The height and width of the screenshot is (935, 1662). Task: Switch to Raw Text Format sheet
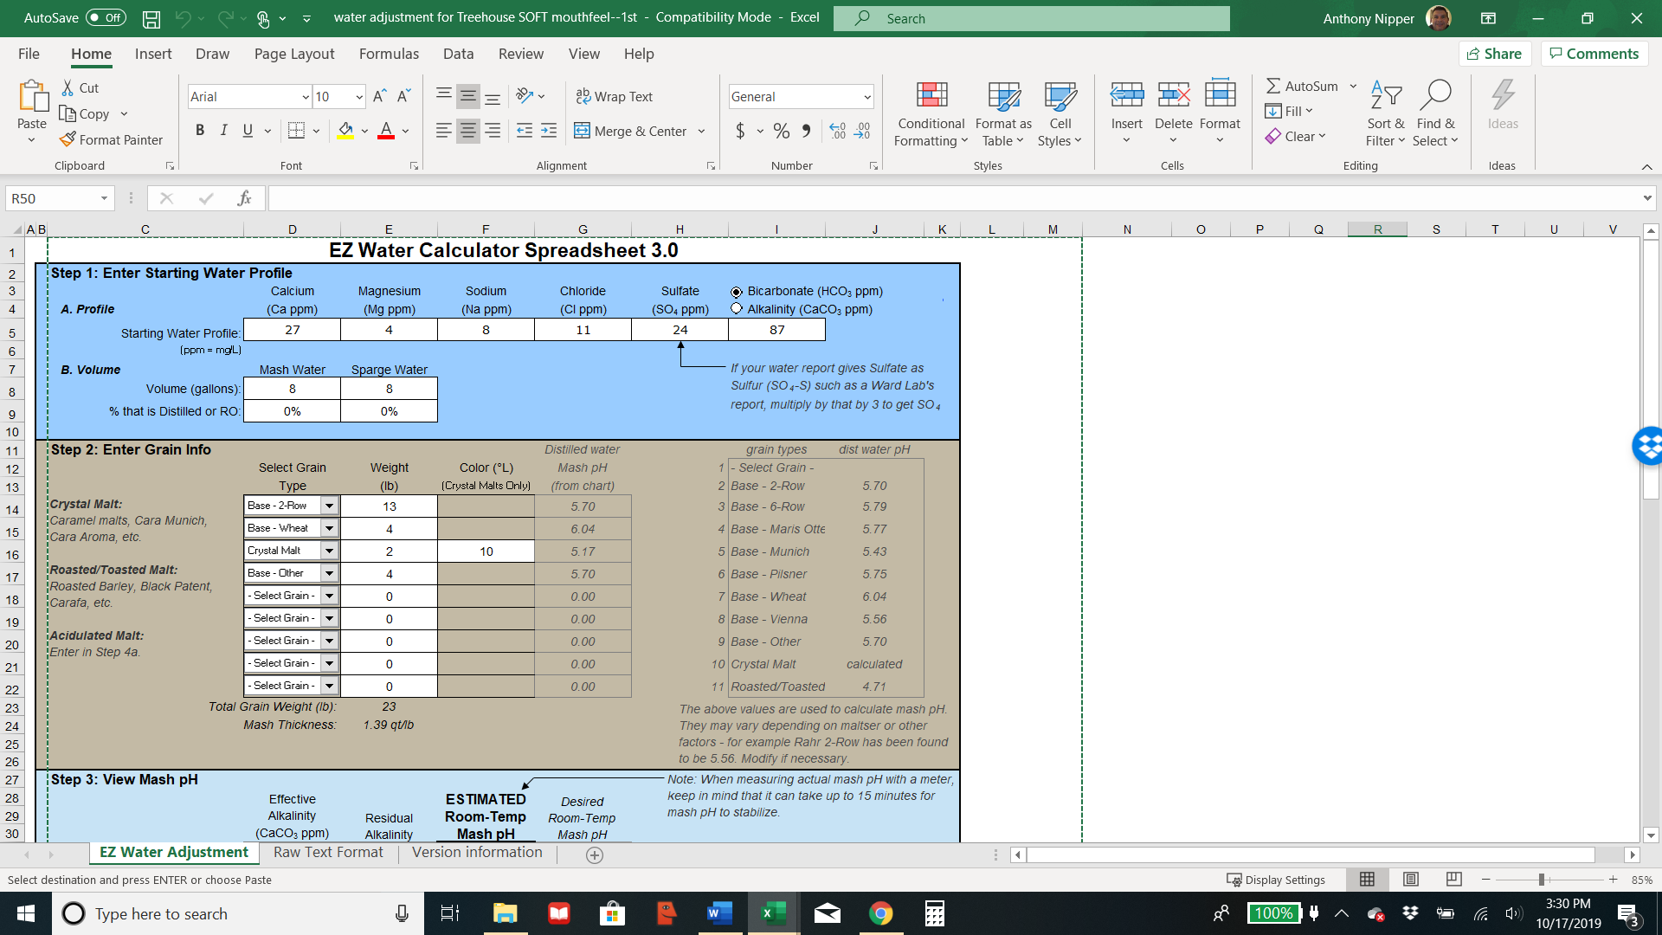(328, 853)
